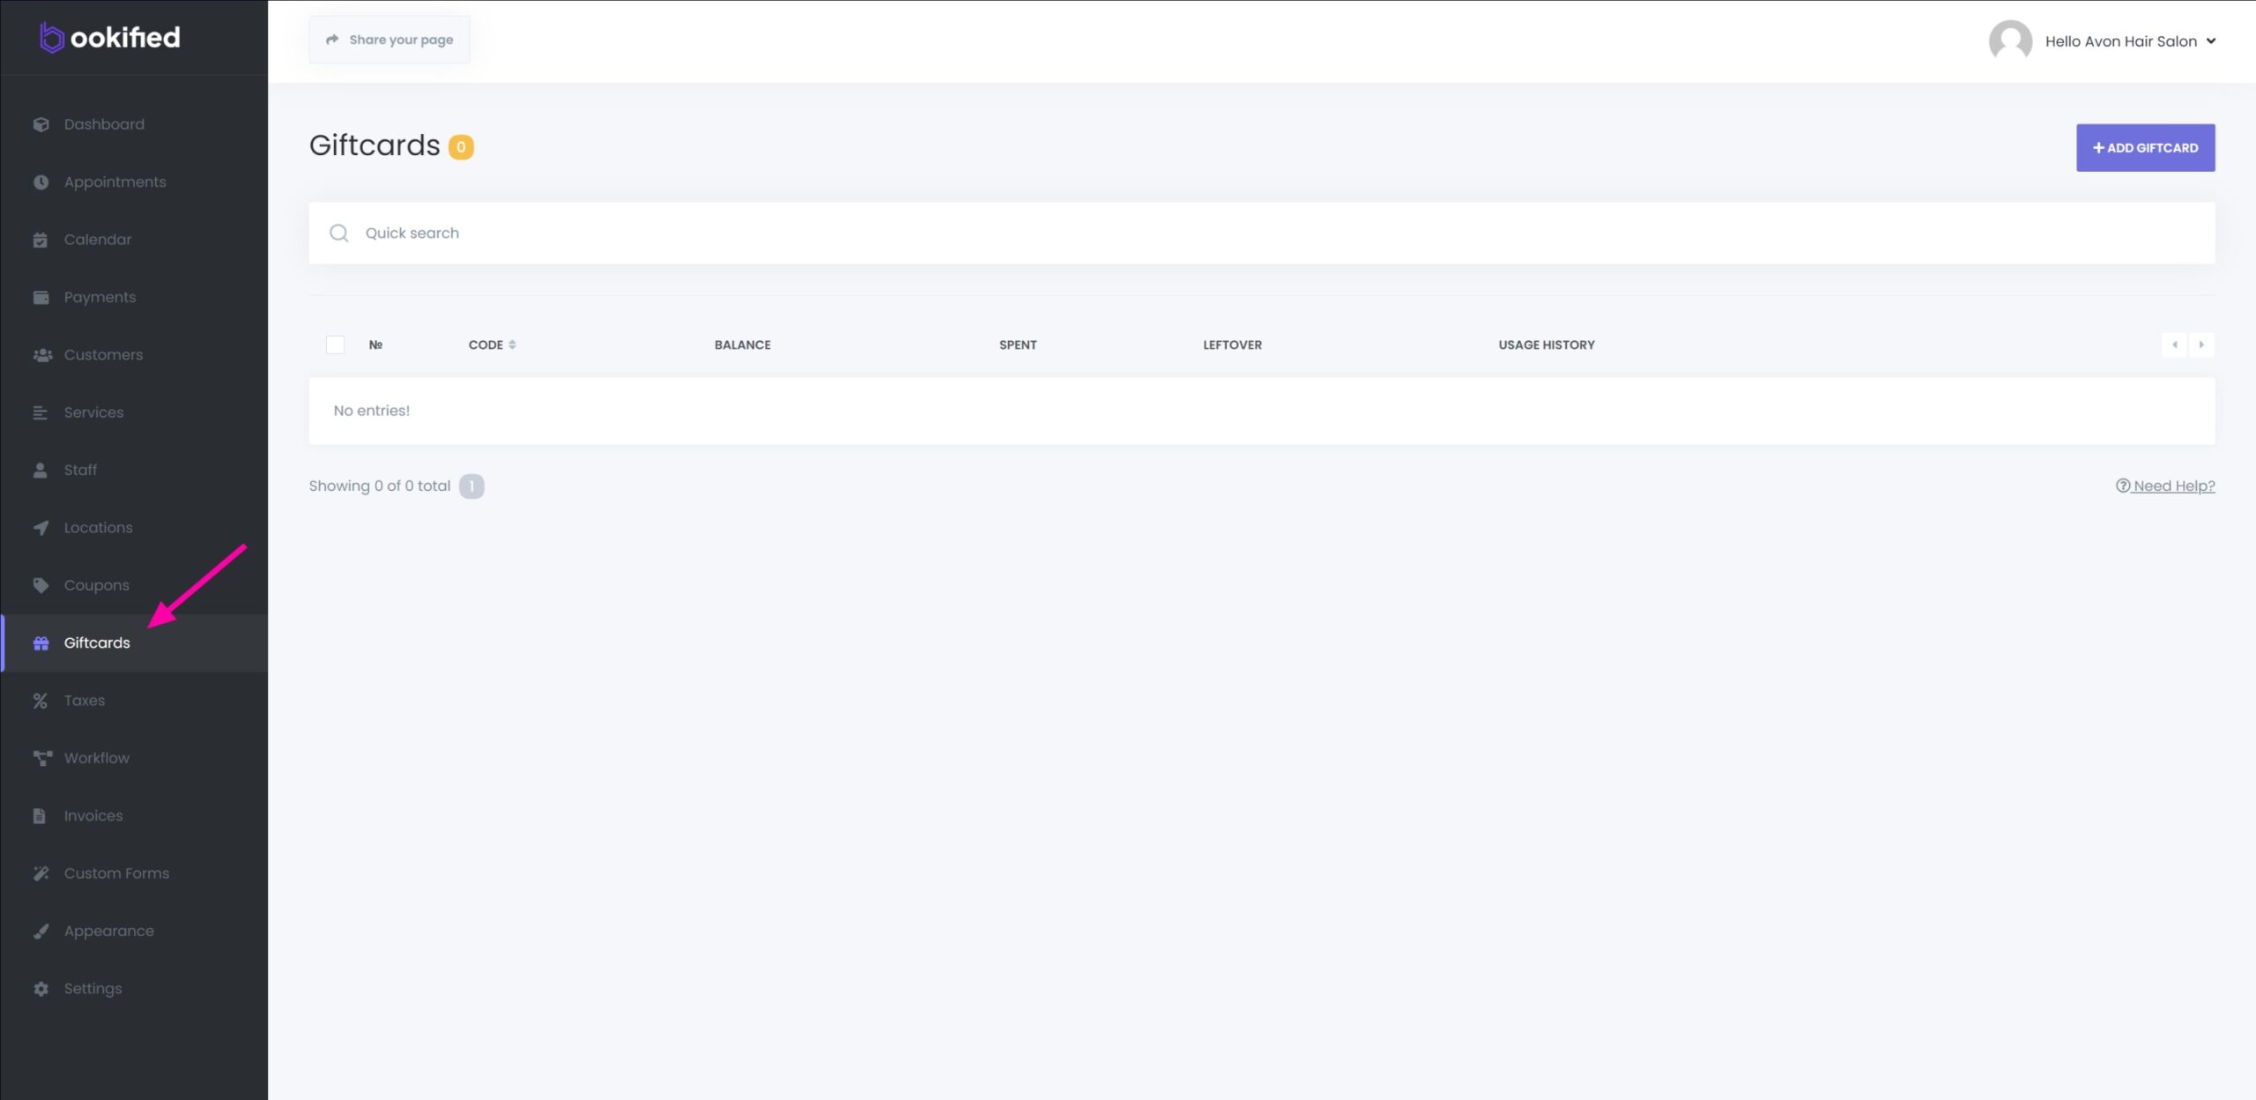This screenshot has height=1100, width=2256.
Task: Click the Dashboard cube icon
Action: click(41, 124)
